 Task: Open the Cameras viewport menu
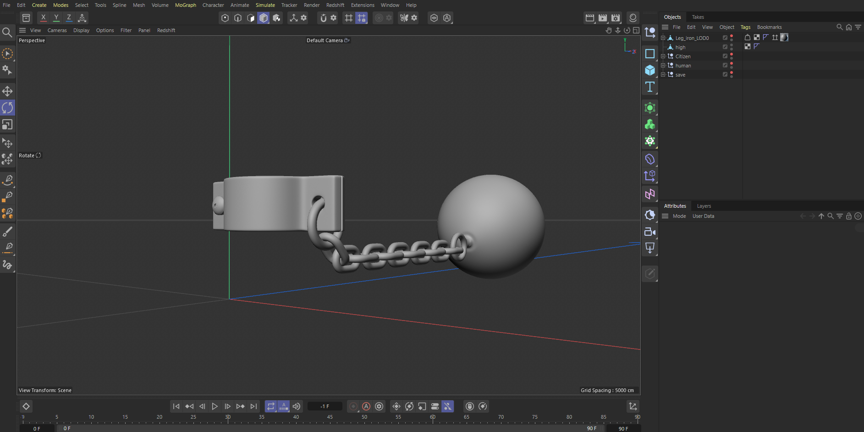57,30
